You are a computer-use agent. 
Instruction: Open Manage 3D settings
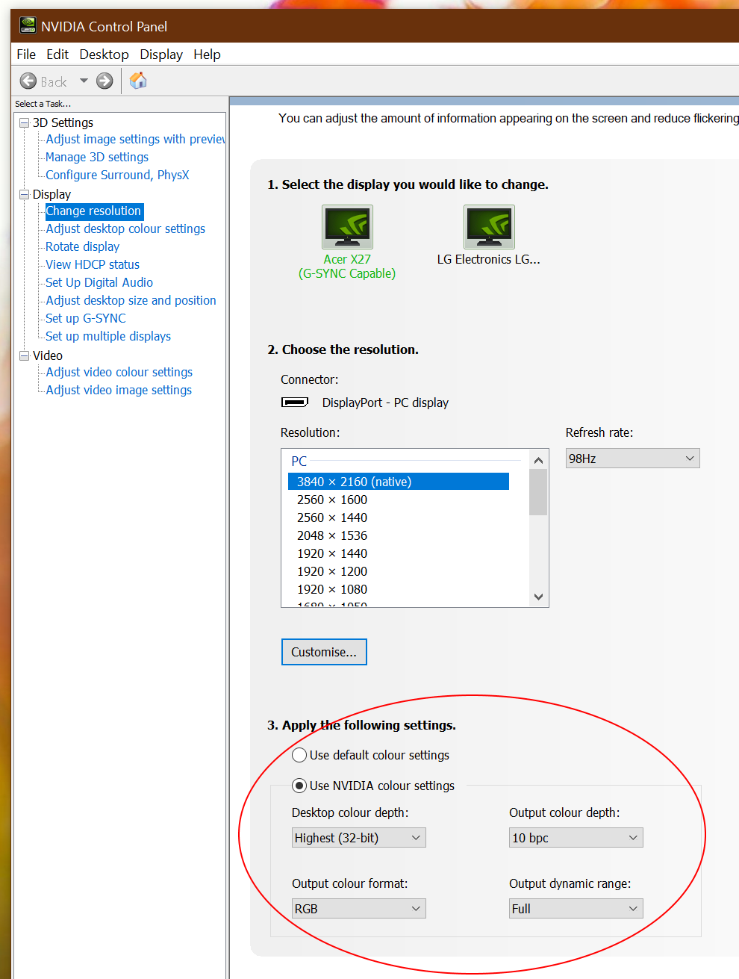pyautogui.click(x=97, y=157)
